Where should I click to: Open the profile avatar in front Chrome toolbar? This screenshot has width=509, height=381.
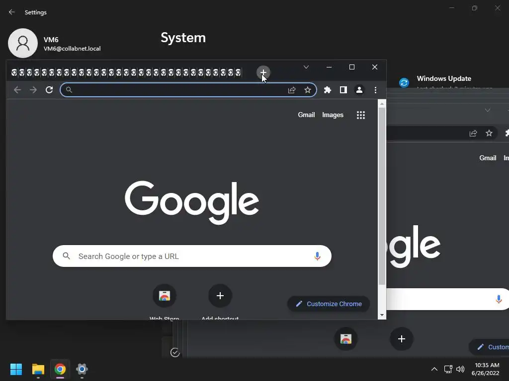[359, 90]
